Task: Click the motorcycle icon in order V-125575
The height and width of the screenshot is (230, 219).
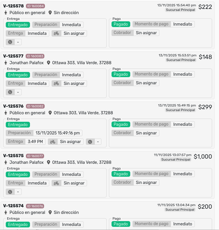Action: coord(56,183)
